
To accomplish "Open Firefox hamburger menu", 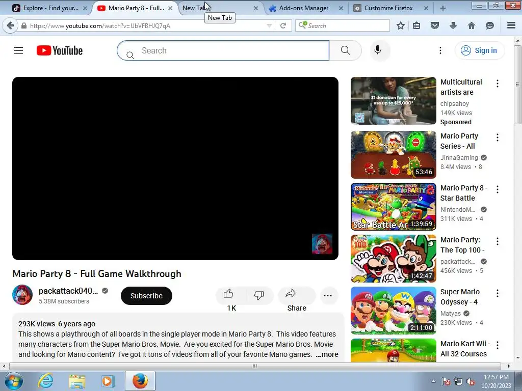I will tap(511, 25).
